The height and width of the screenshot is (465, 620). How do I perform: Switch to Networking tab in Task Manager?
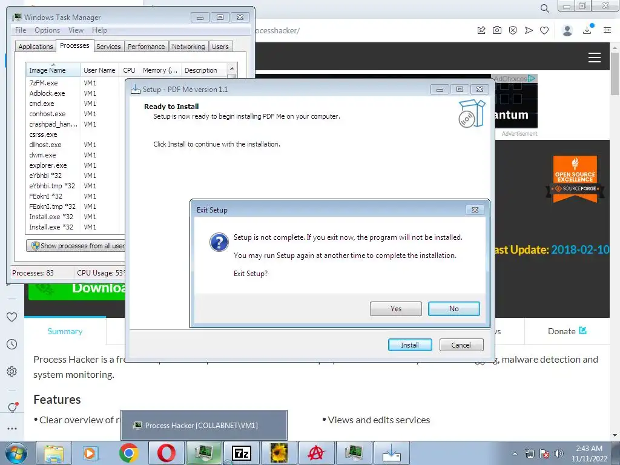188,47
